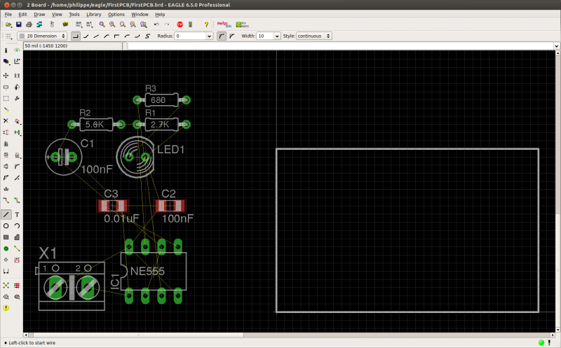Screen dimensions: 561x348
Task: Open Help via the yellow question mark icon
Action: click(x=206, y=25)
